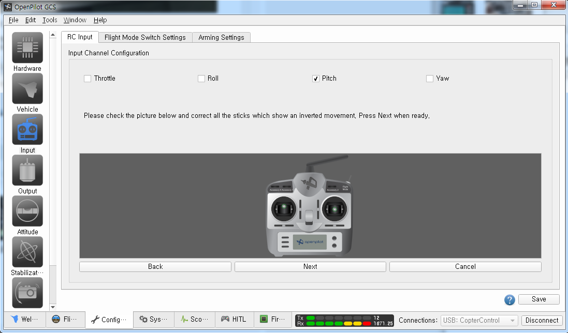Uncheck the Pitch invert checkbox
568x333 pixels.
315,79
